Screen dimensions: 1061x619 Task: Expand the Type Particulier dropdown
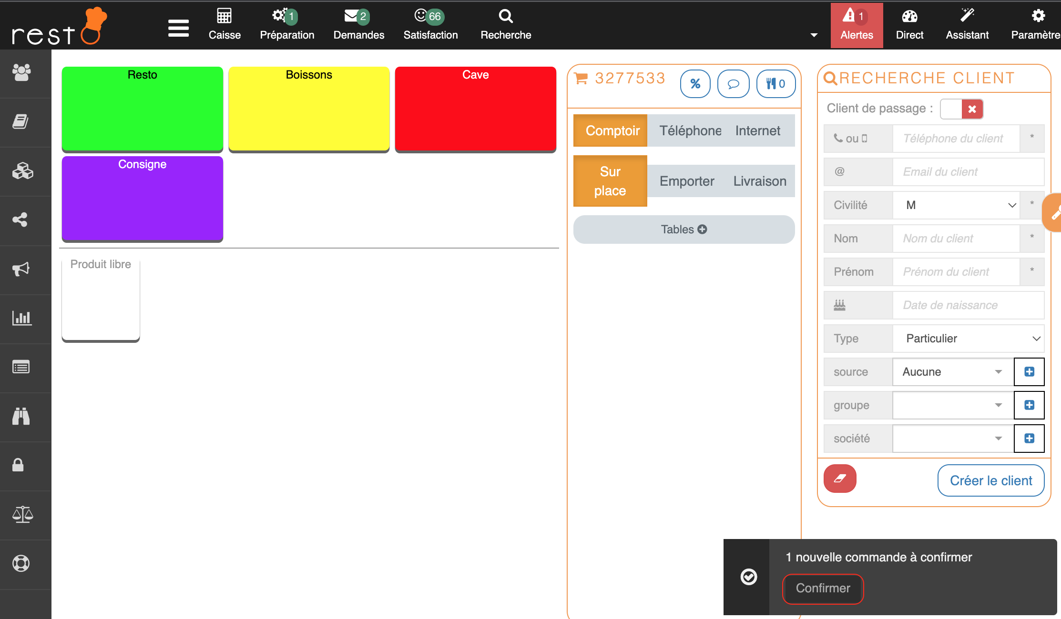coord(968,339)
